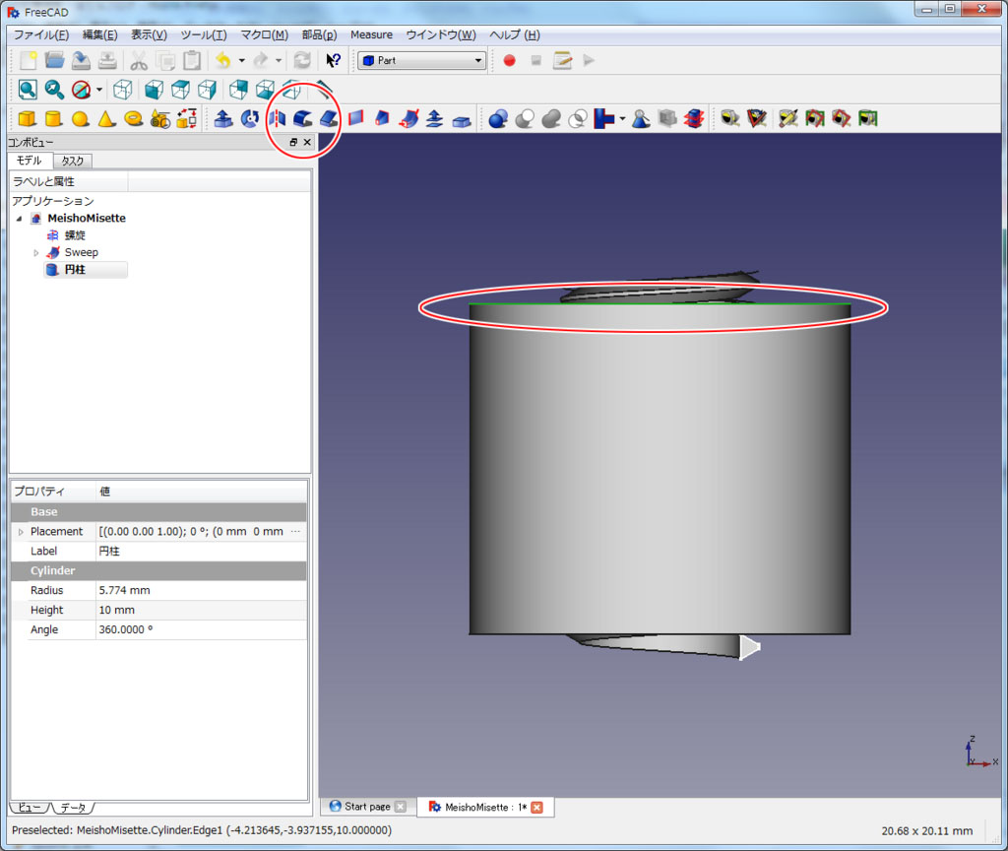Float the combo view panel
1008x851 pixels.
[x=293, y=142]
